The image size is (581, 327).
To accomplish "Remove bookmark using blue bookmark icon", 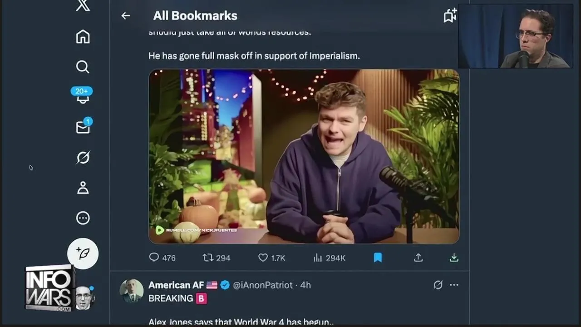I will 378,258.
